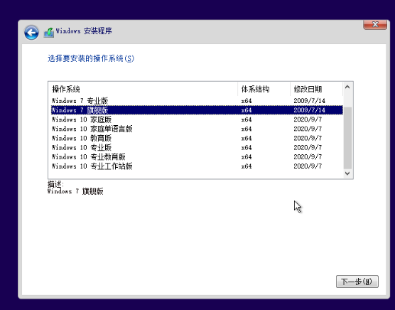Viewport: 395px width, 310px height.
Task: Click the 修改日期 column header
Action: (x=316, y=89)
